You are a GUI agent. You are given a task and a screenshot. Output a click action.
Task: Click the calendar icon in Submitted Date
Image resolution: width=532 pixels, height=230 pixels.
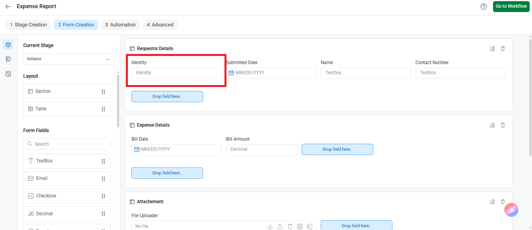(x=231, y=73)
